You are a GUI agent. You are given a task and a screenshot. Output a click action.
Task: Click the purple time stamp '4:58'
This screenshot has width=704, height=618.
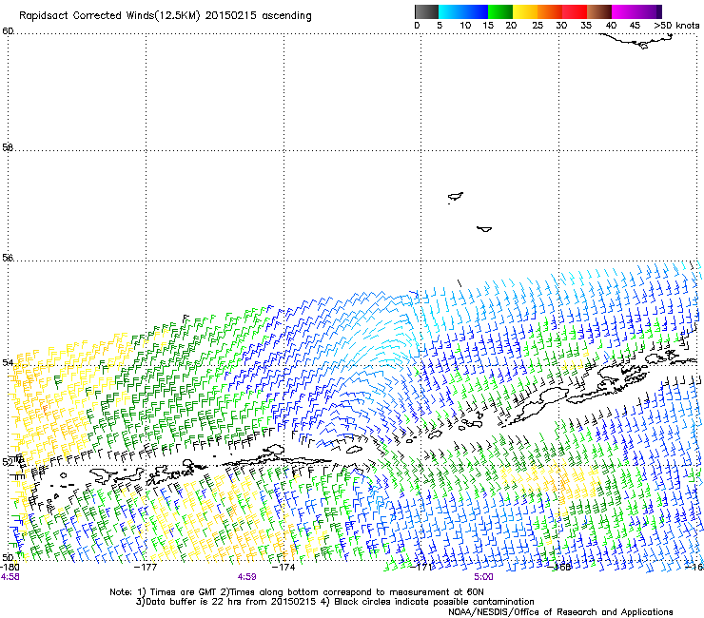point(10,577)
